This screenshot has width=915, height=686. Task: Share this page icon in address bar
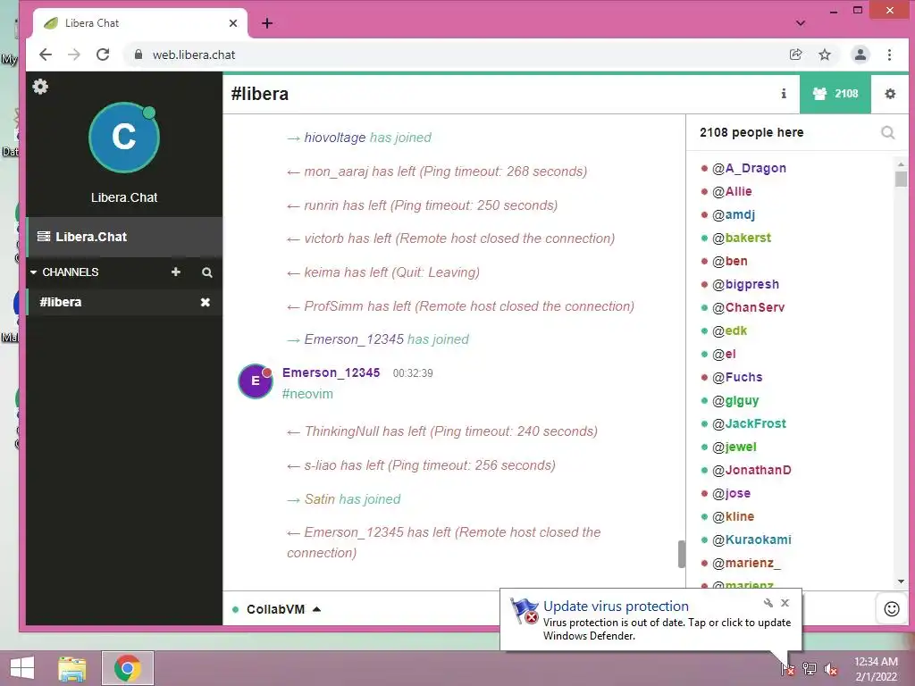point(795,54)
